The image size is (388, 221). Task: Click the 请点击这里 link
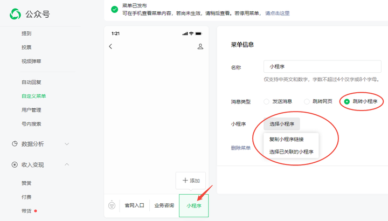point(278,13)
